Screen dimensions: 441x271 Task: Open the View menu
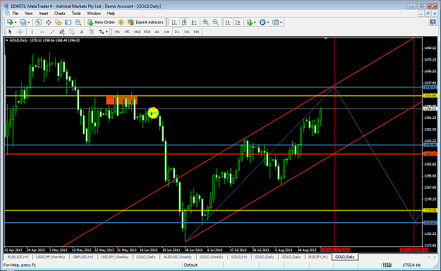tap(29, 13)
